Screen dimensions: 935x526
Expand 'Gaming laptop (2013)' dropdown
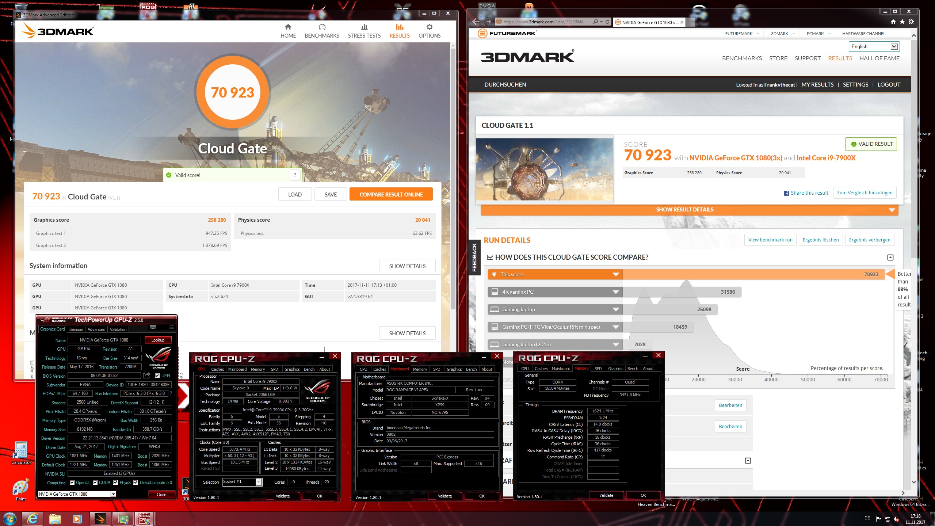point(615,344)
